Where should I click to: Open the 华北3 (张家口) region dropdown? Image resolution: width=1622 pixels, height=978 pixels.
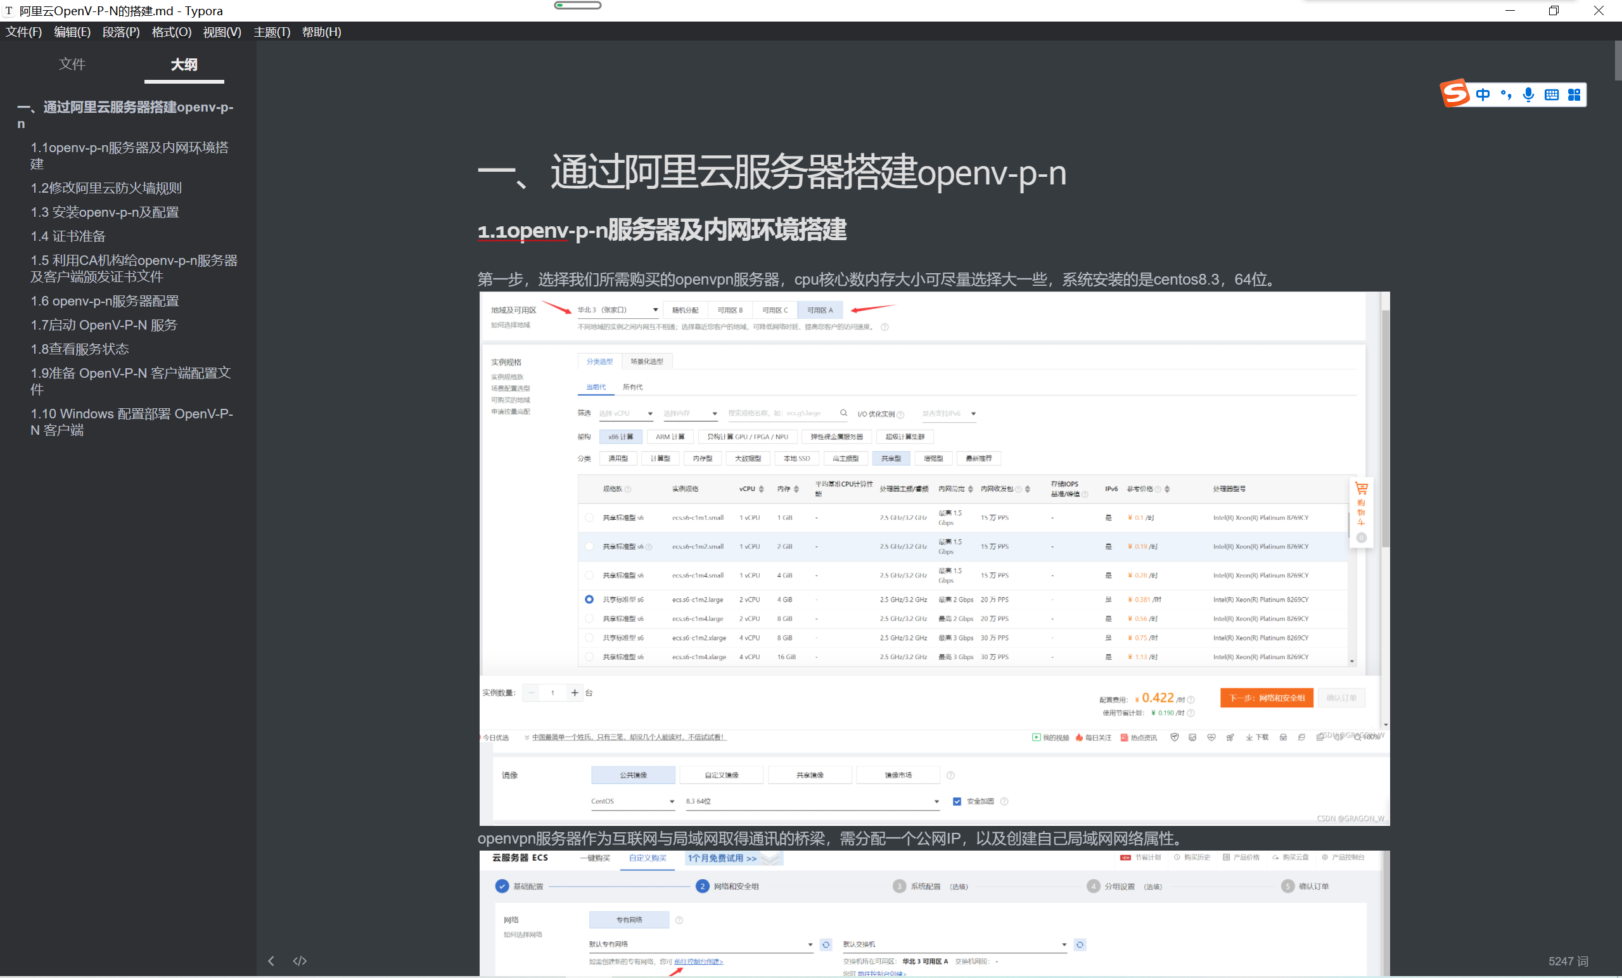click(617, 310)
